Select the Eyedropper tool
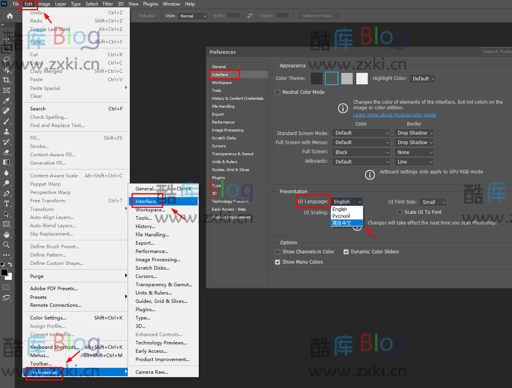The height and width of the screenshot is (388, 512). click(x=6, y=101)
